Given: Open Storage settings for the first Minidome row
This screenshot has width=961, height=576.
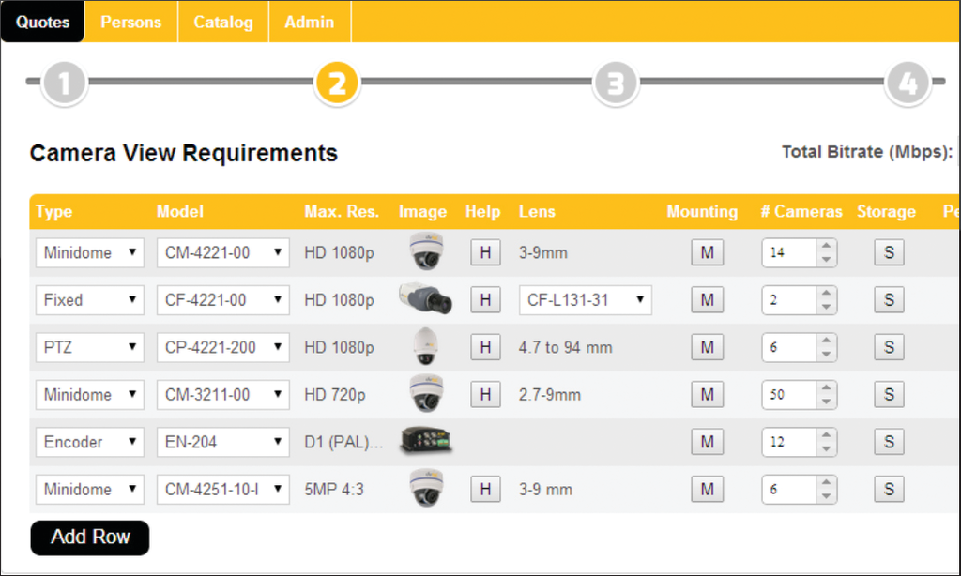Looking at the screenshot, I should (888, 251).
